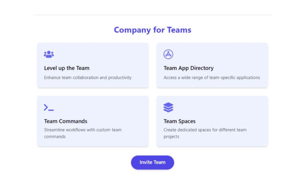Click the people group icon

[49, 54]
